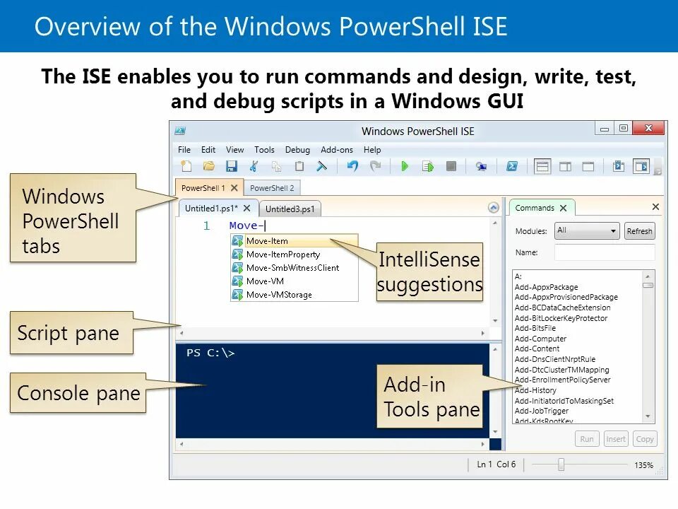678x509 pixels.
Task: Click the Stop Operation square icon
Action: coord(451,166)
